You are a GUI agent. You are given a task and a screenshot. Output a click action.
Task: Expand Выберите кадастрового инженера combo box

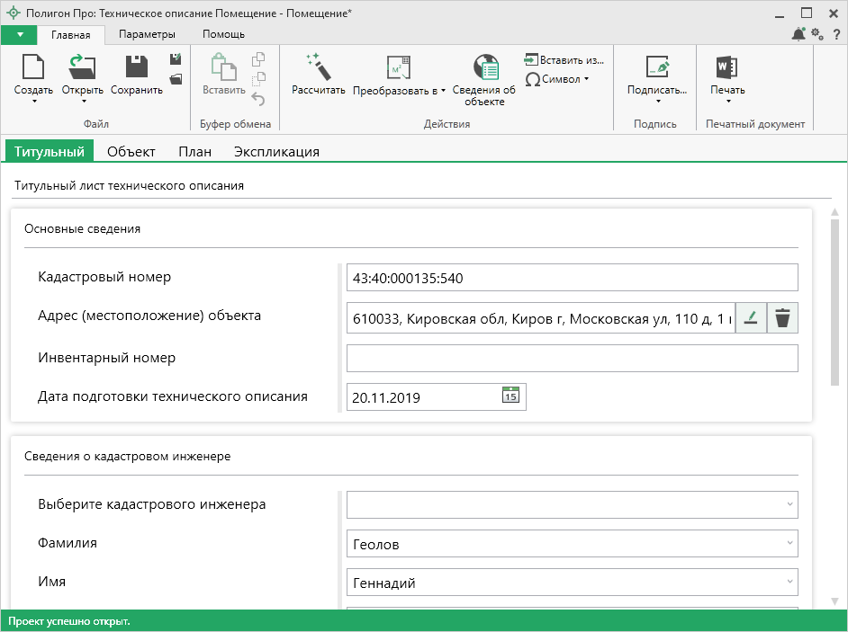point(789,504)
